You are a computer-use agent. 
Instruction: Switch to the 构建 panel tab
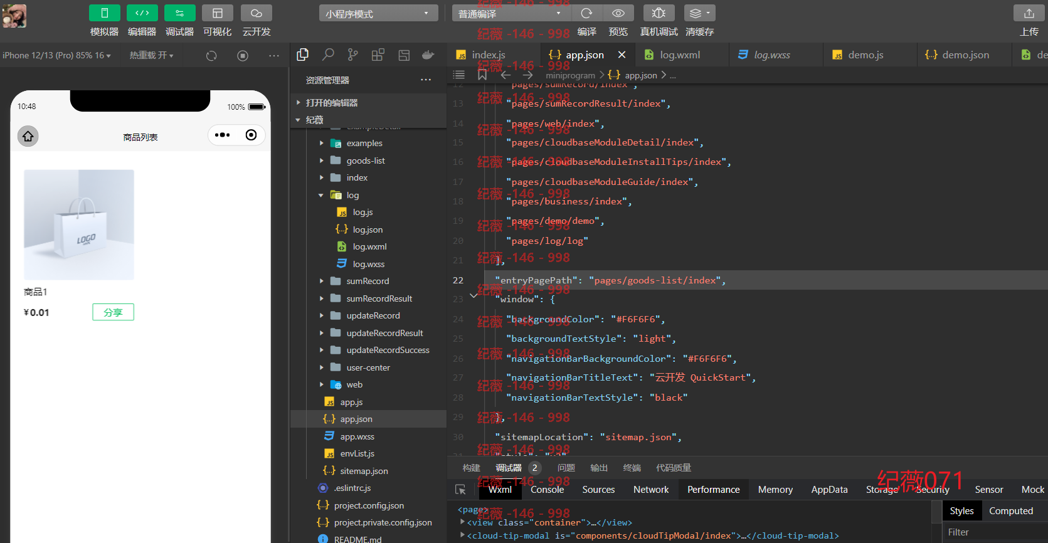click(471, 468)
